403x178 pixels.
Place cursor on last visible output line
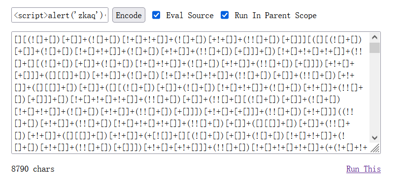click(191, 148)
